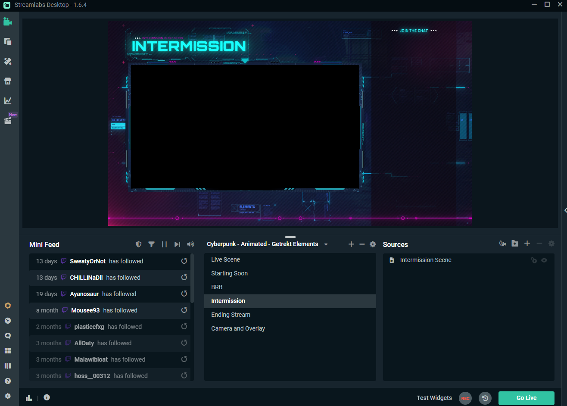Hide the Intermission Scene source with eye icon
Viewport: 567px width, 406px height.
(544, 260)
